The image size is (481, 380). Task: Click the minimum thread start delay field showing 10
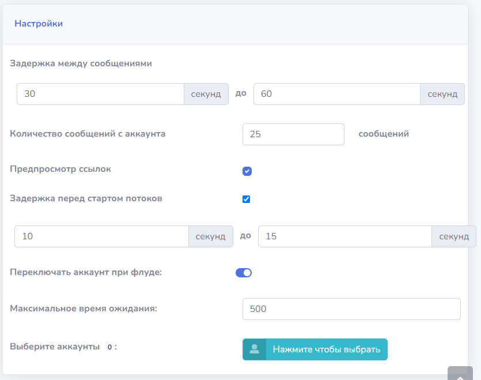coord(101,236)
